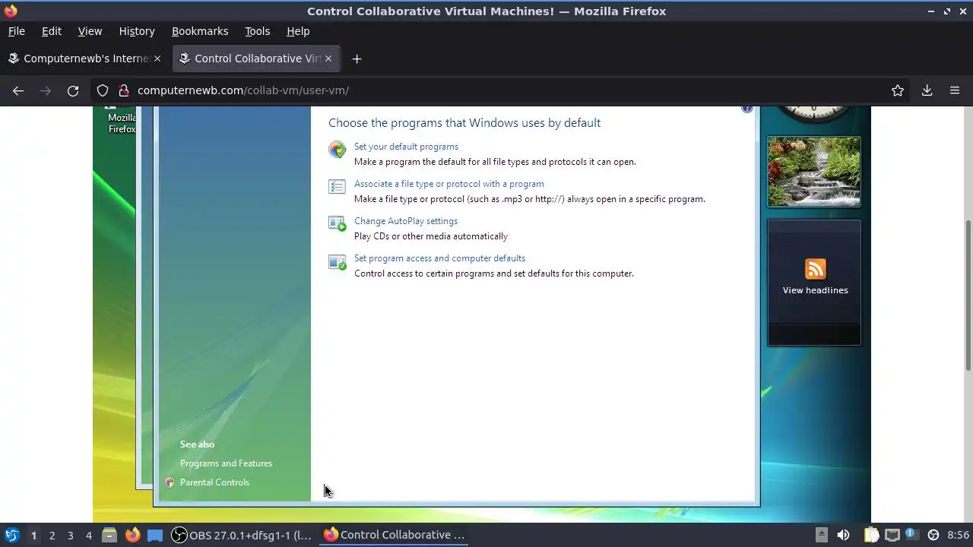Close the Control Collaborative tab
This screenshot has height=547, width=973.
tap(328, 58)
